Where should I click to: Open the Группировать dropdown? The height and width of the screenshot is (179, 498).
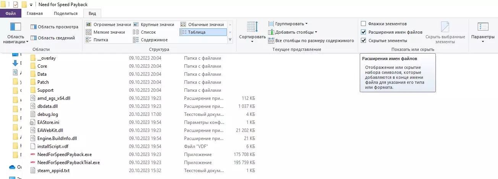pyautogui.click(x=288, y=24)
